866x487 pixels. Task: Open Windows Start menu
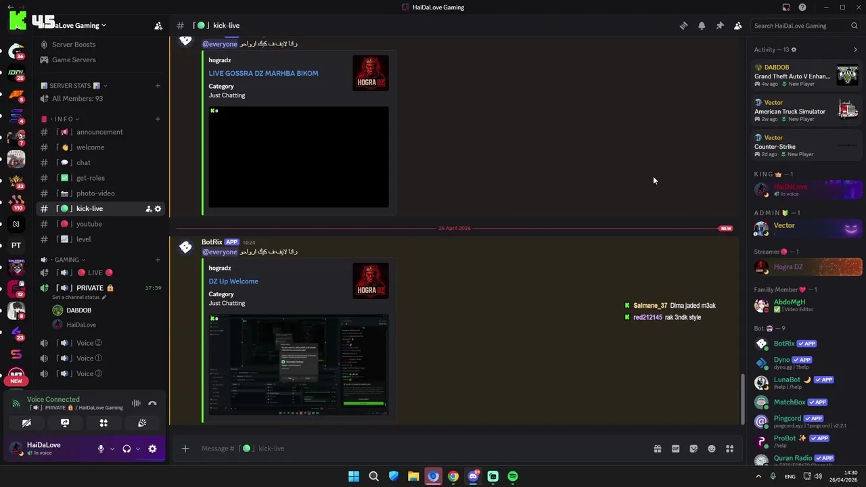[354, 477]
